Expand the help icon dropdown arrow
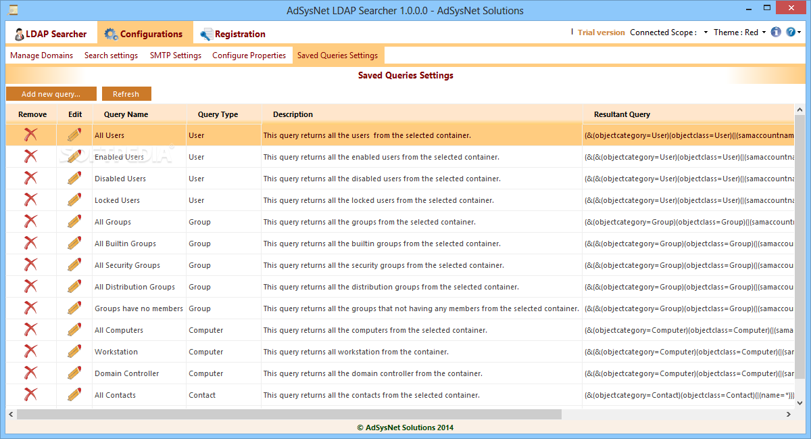The width and height of the screenshot is (811, 439). [x=800, y=32]
